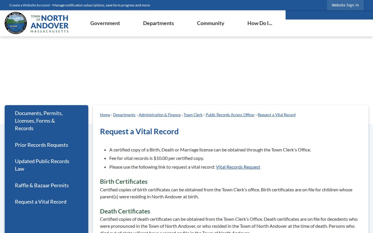Click Request a Vital Record breadcrumb link
Screen dimensions: 373x233
(x=277, y=115)
